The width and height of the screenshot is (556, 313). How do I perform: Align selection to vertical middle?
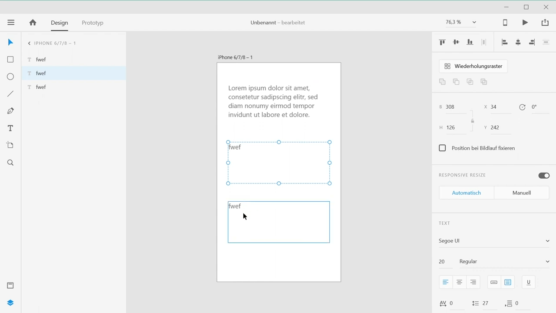[x=456, y=42]
